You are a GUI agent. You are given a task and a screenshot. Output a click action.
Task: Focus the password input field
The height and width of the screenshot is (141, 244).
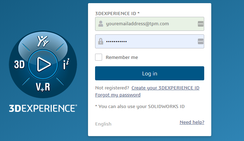[x=150, y=41]
